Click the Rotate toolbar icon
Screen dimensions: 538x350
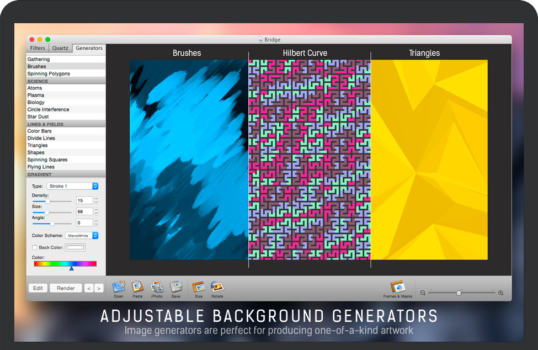pyautogui.click(x=217, y=287)
